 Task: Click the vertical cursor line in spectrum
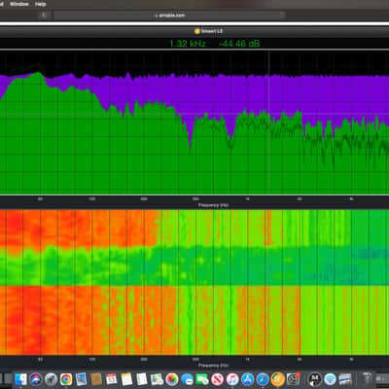268,123
